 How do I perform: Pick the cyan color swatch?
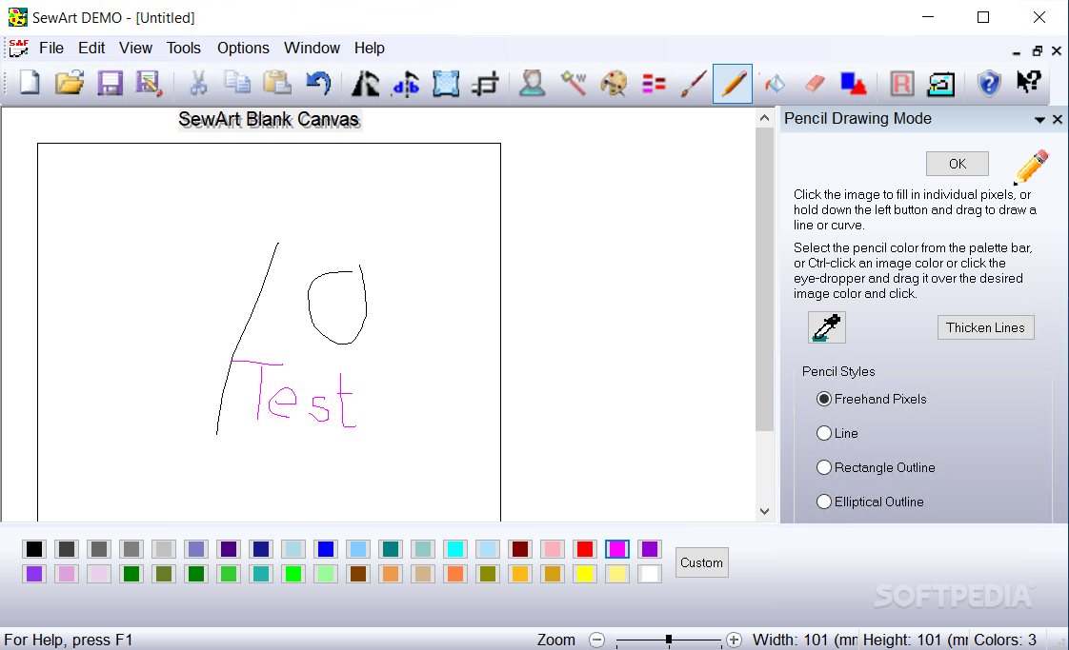pyautogui.click(x=455, y=549)
